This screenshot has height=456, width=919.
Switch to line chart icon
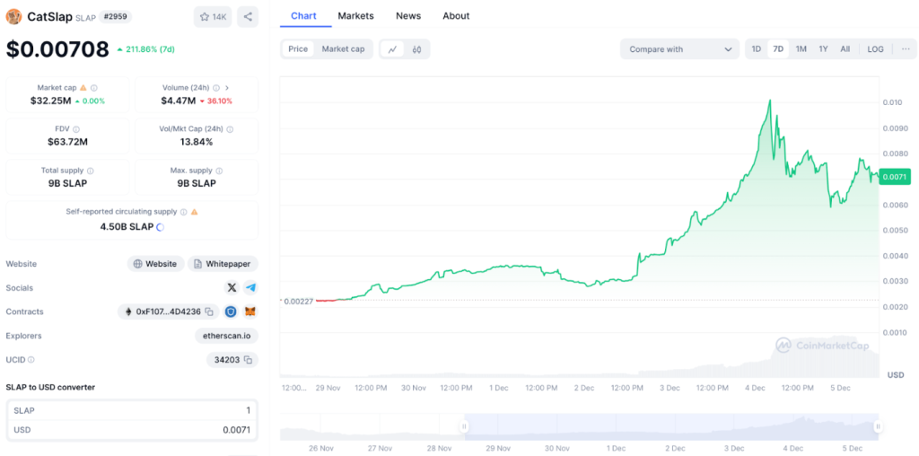(x=392, y=49)
